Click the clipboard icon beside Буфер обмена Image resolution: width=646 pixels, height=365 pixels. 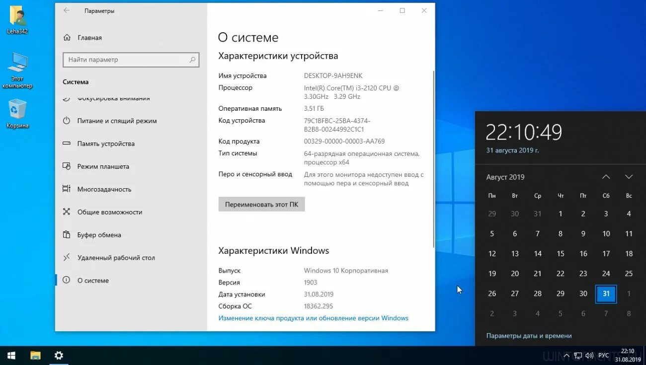tap(67, 235)
